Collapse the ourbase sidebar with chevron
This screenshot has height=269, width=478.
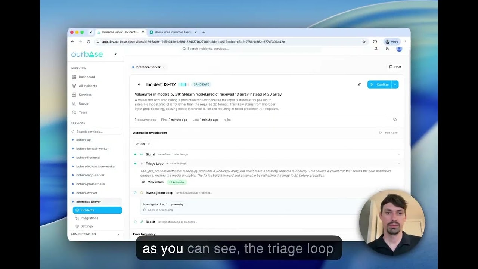pos(116,54)
